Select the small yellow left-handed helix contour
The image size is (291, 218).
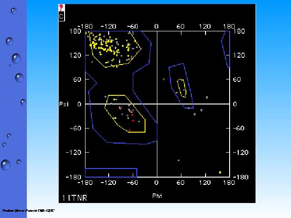181,88
